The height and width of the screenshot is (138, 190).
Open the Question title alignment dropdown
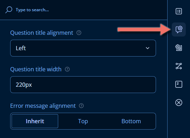click(x=83, y=48)
